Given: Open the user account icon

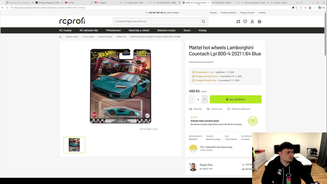Looking at the screenshot, I should (252, 21).
